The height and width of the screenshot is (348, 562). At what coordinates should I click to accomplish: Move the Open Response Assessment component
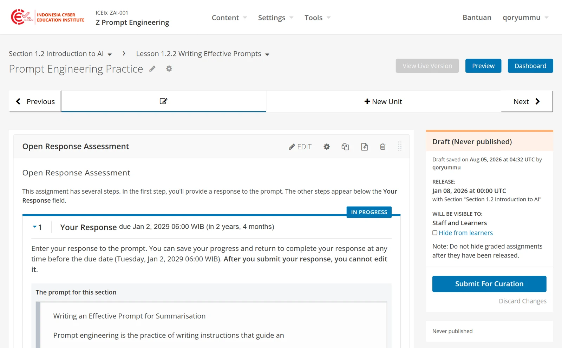tap(364, 147)
